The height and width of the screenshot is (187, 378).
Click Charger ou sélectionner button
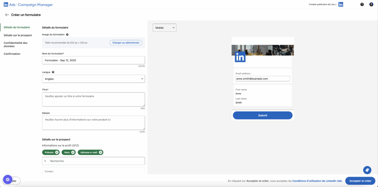(126, 43)
